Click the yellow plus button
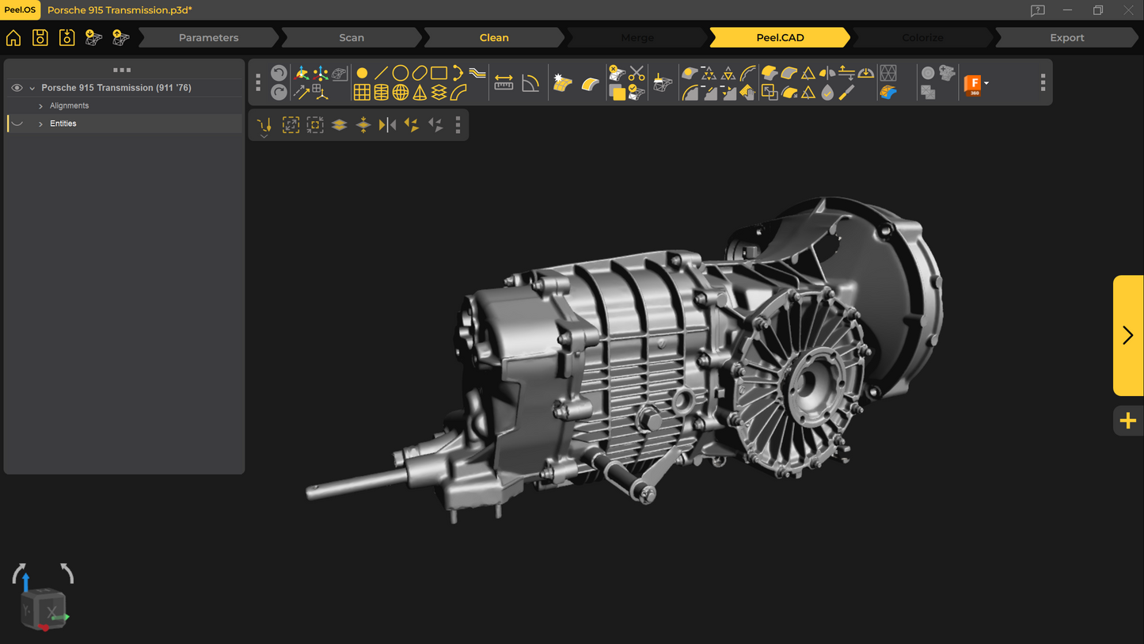 1128,421
